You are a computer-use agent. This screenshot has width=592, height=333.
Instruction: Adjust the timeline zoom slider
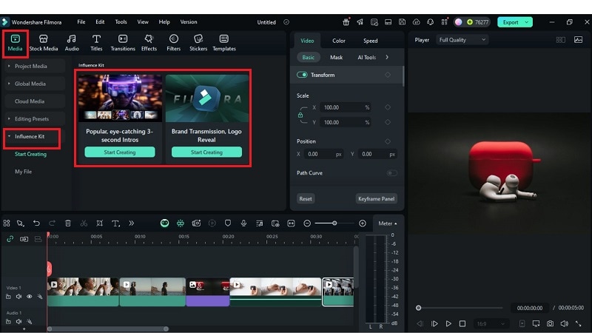pos(334,223)
